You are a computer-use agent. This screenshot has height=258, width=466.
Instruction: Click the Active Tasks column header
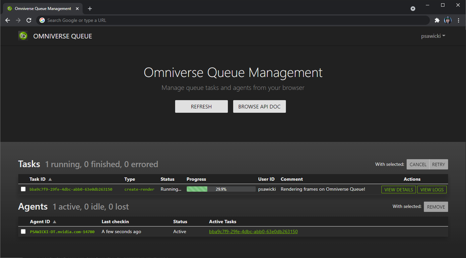[223, 222]
